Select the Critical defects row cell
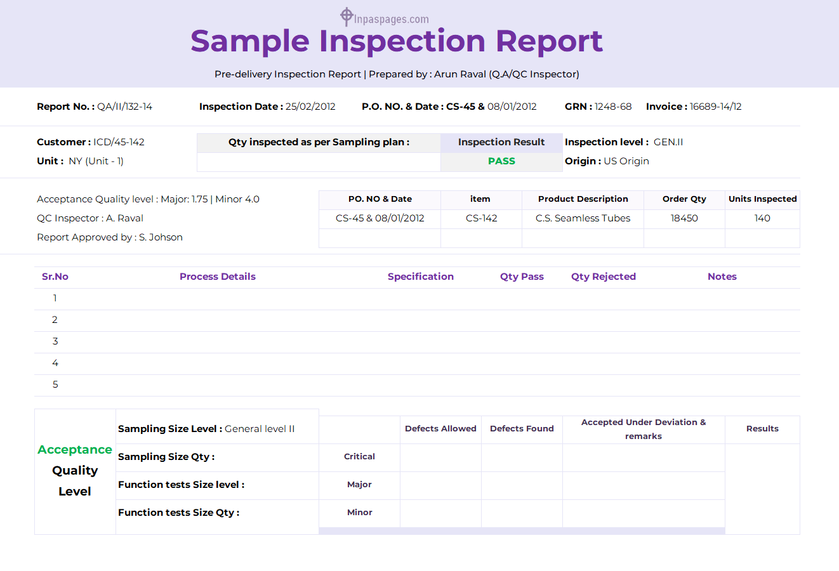 [x=359, y=456]
